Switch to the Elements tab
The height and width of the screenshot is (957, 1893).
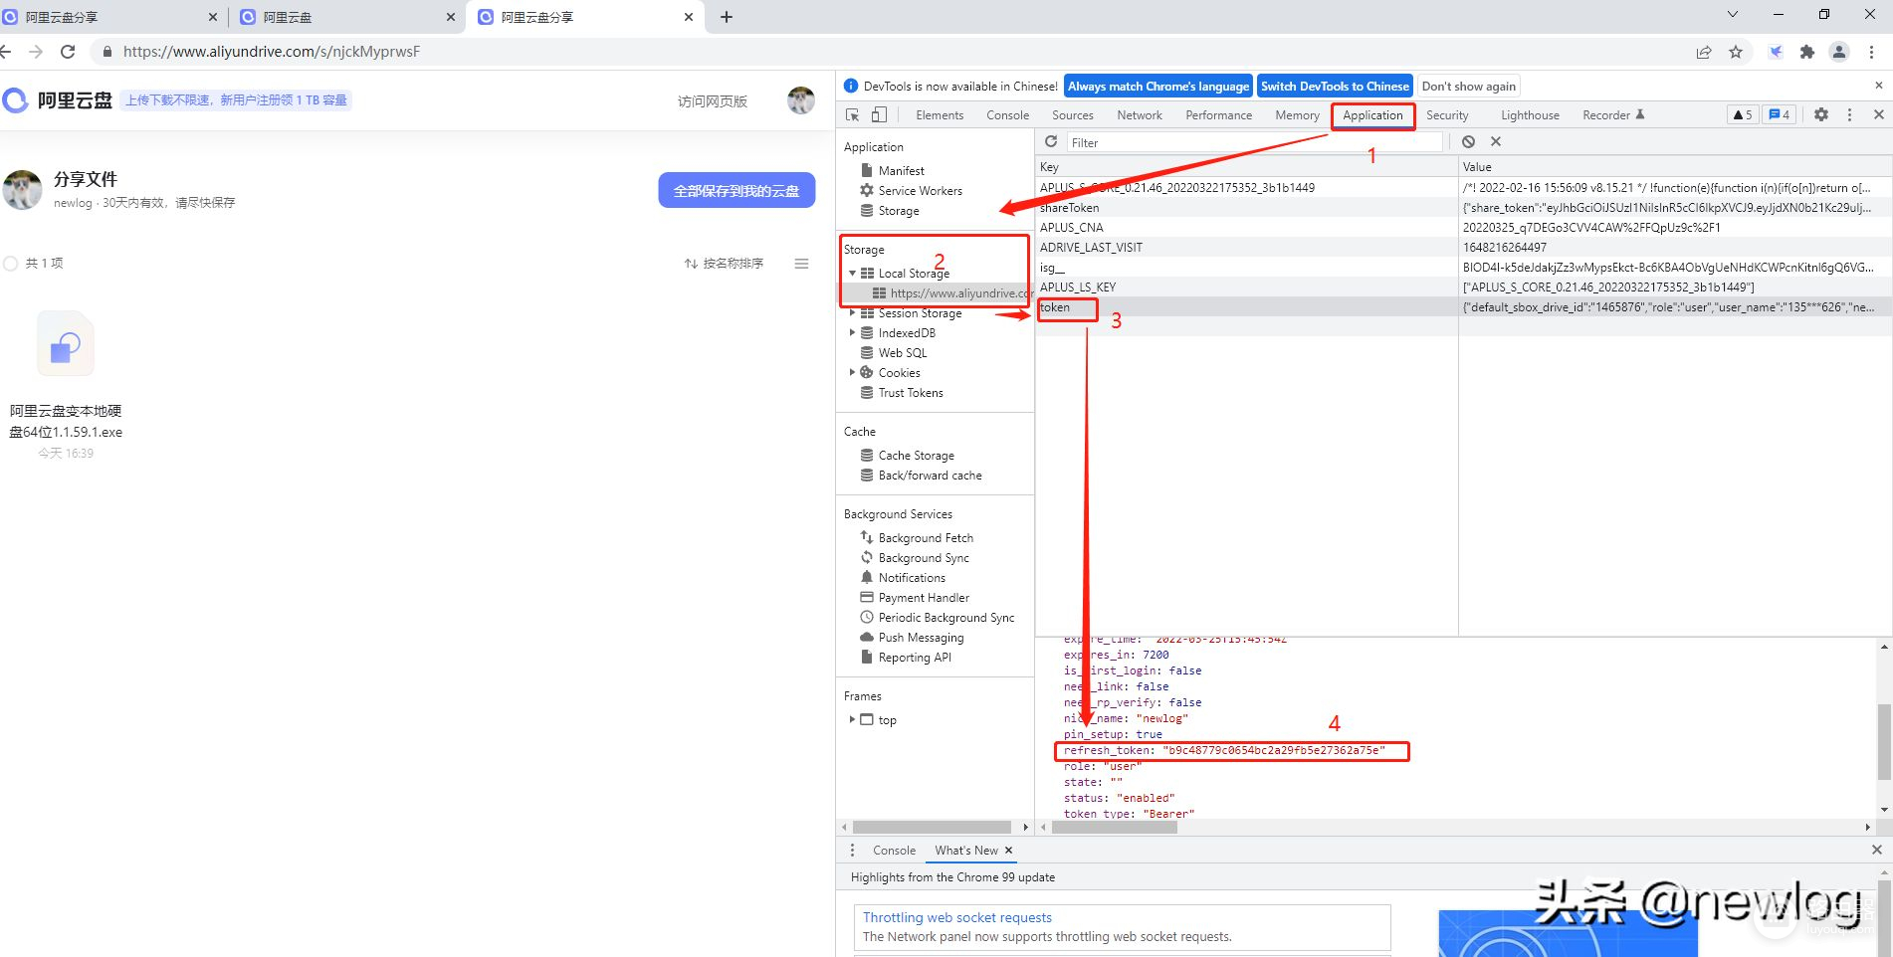click(940, 115)
